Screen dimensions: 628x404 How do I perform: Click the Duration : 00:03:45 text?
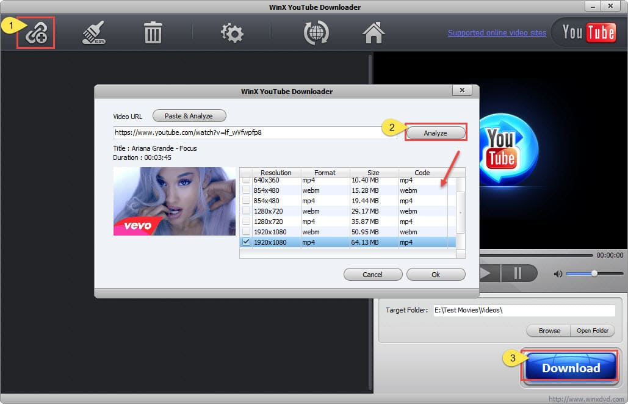[x=142, y=158]
